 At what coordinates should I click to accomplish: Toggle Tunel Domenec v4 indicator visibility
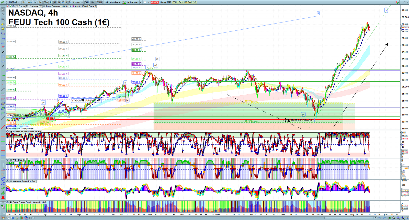point(44,6)
